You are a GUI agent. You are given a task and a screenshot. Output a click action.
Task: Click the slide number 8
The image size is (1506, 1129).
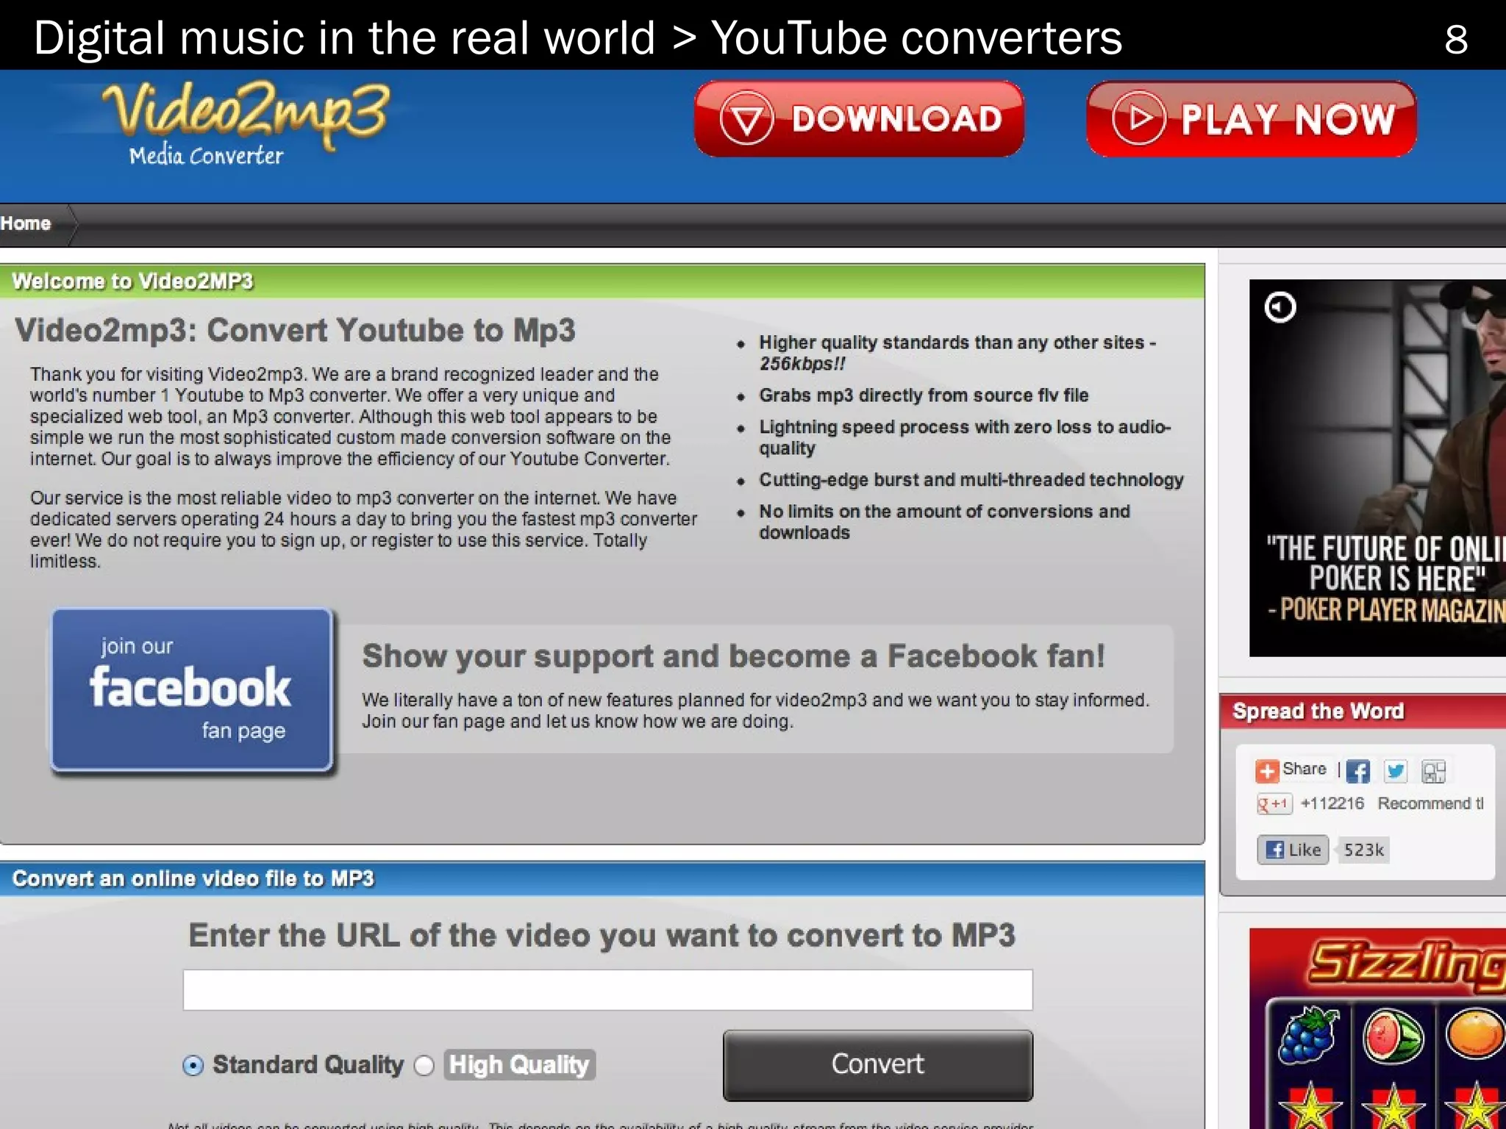[1456, 40]
